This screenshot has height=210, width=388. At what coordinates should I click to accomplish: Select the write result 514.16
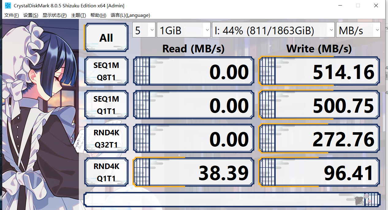pyautogui.click(x=319, y=71)
